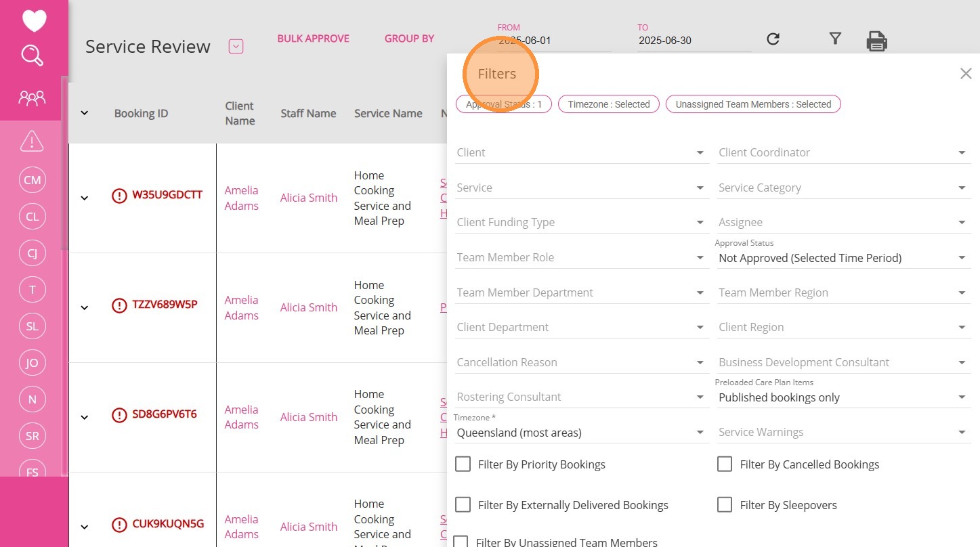Expand the Timezone dropdown
Viewport: 980px width, 547px height.
tap(581, 433)
